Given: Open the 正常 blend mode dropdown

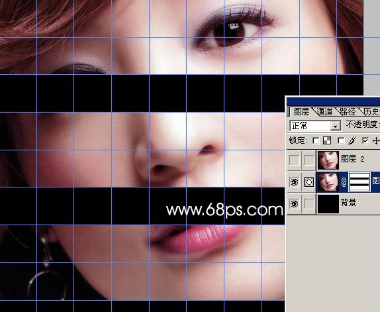Looking at the screenshot, I should click(315, 126).
